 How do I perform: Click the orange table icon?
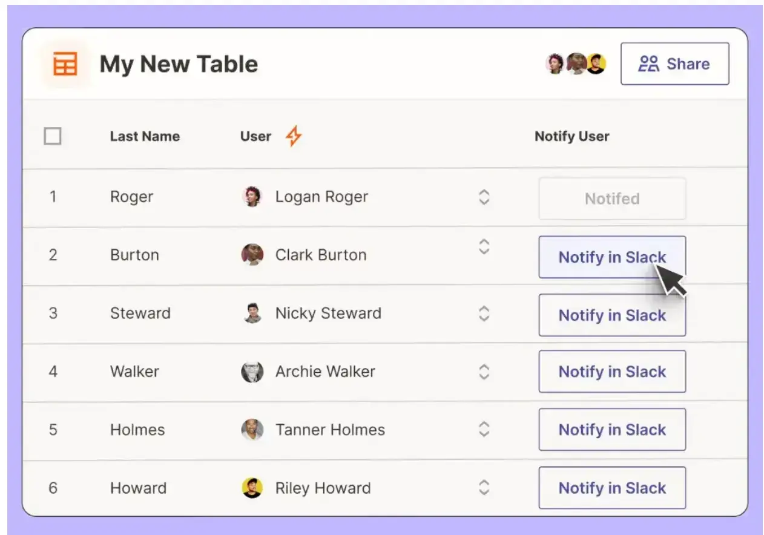click(x=67, y=63)
